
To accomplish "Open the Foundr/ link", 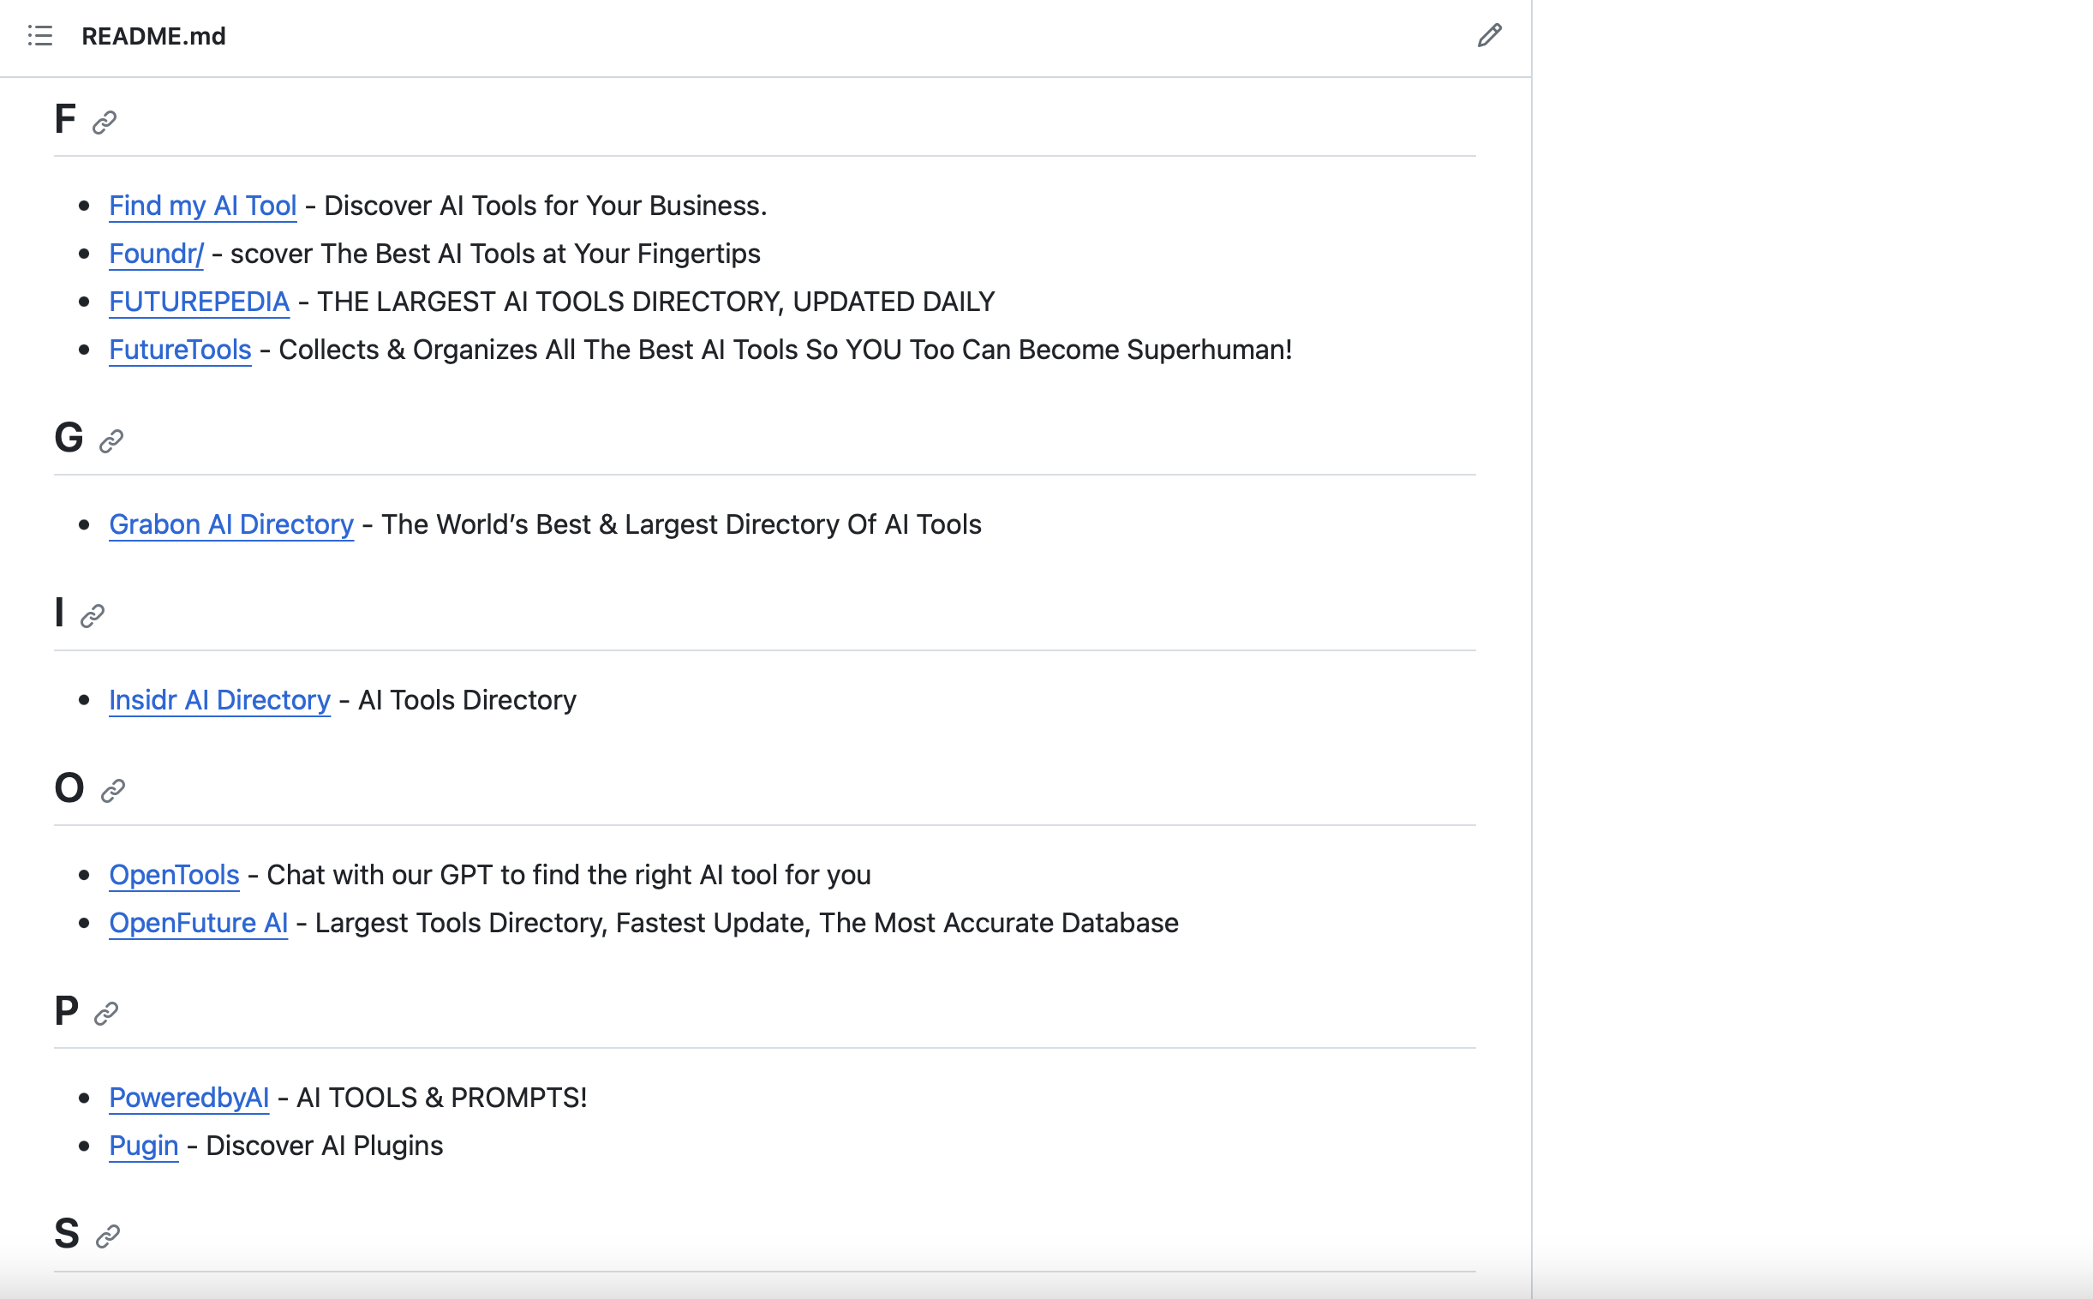I will [x=155, y=254].
